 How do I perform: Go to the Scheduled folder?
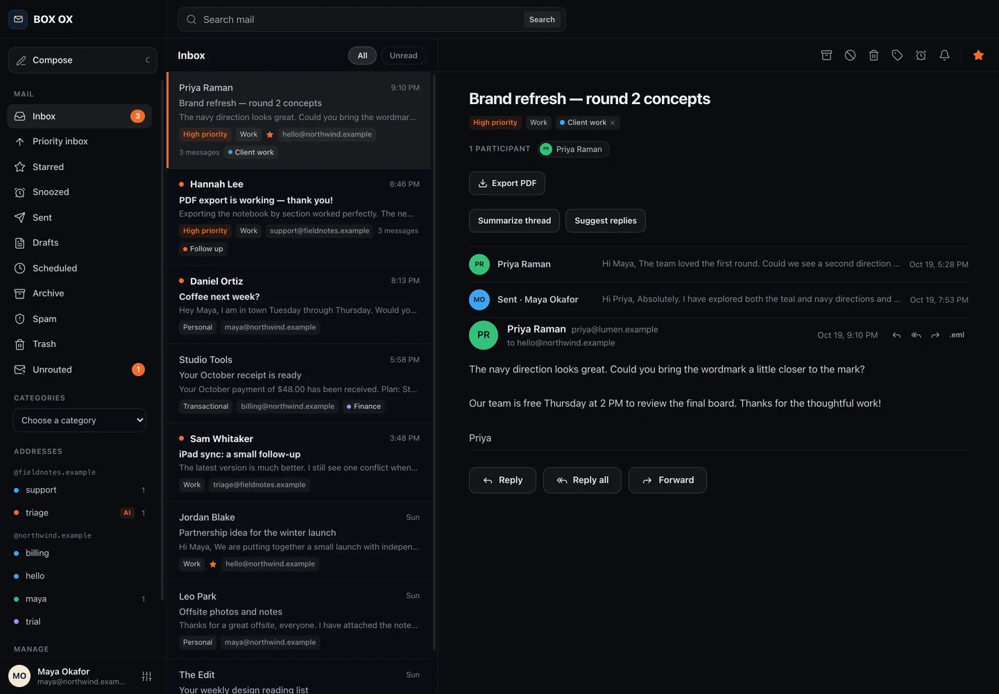[79, 269]
